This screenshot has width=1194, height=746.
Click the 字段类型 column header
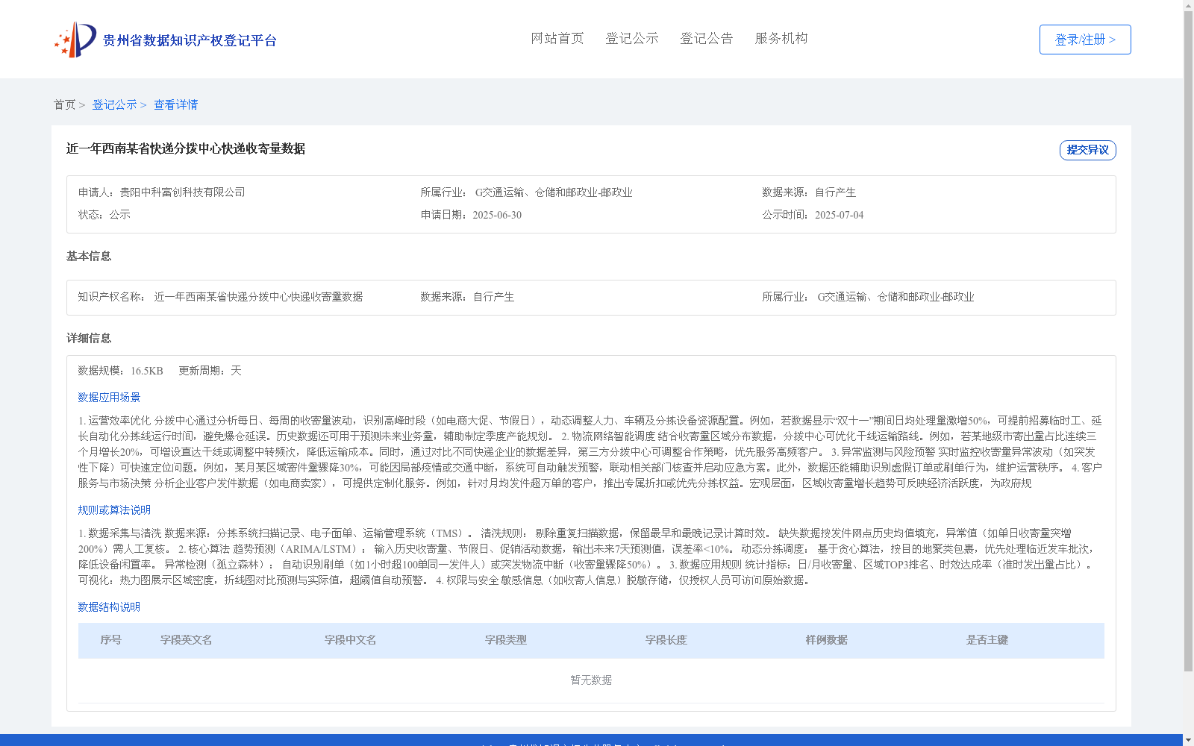click(x=506, y=640)
